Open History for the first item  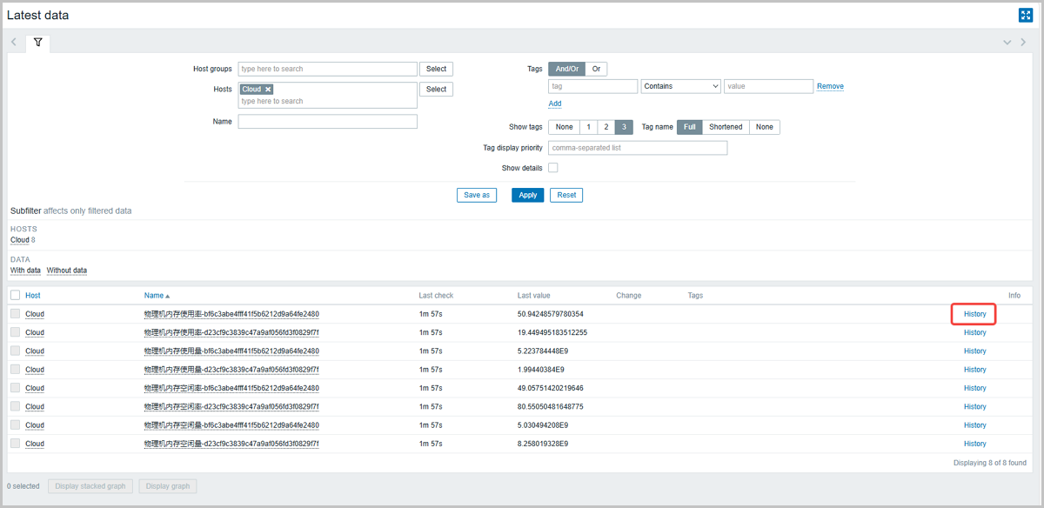[x=974, y=313]
